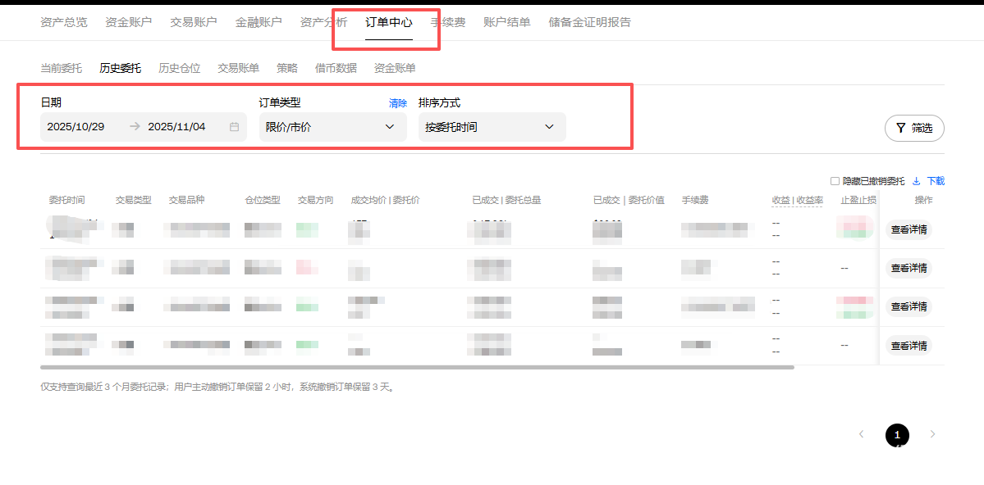Open the 历史仓位 sub-tab
The width and height of the screenshot is (984, 485).
click(x=179, y=68)
